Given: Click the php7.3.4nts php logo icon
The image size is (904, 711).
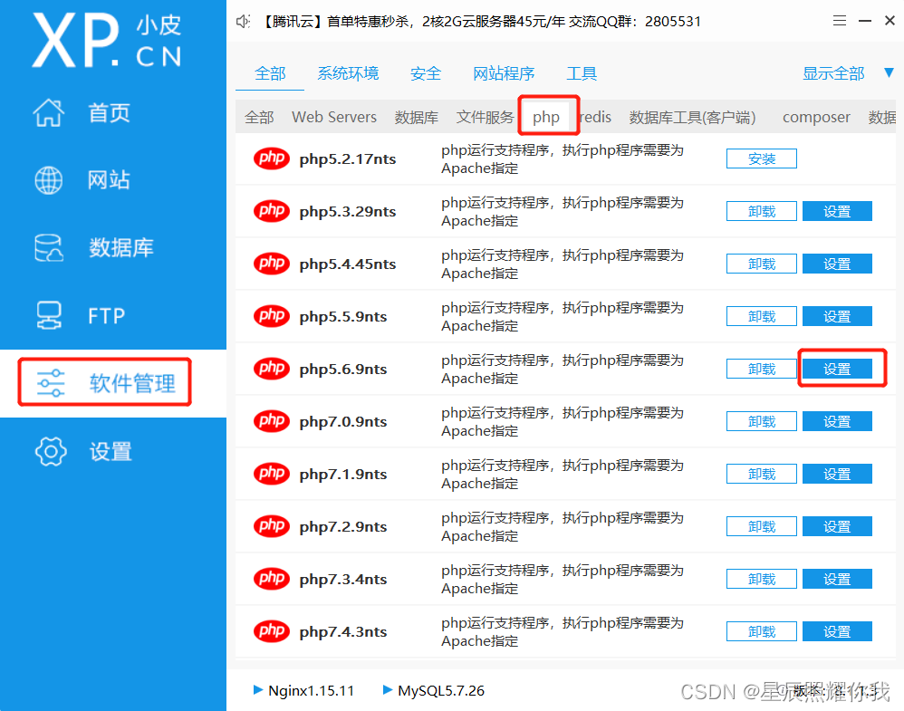Looking at the screenshot, I should [272, 579].
